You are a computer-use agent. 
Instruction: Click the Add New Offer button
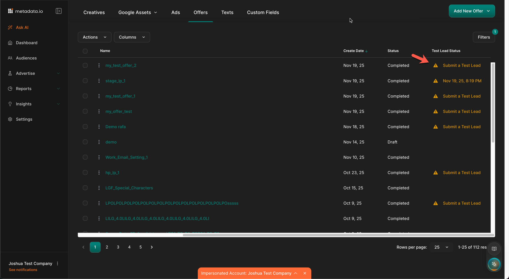point(472,11)
